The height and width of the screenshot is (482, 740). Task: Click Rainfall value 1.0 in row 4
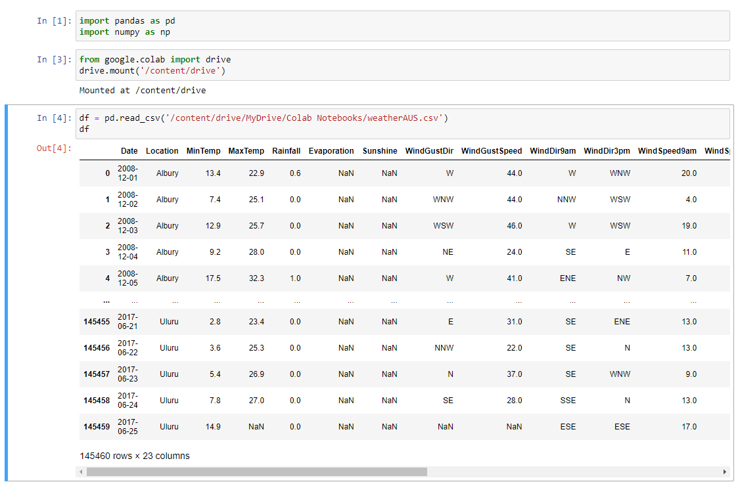coord(296,278)
